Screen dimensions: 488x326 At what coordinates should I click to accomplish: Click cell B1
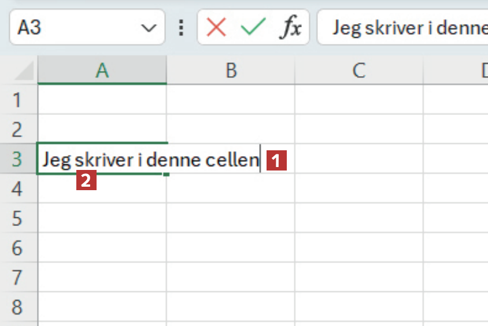point(231,99)
